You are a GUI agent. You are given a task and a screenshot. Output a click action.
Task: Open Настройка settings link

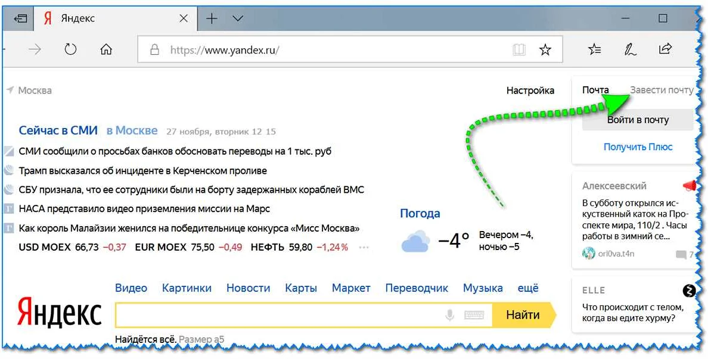[x=530, y=90]
